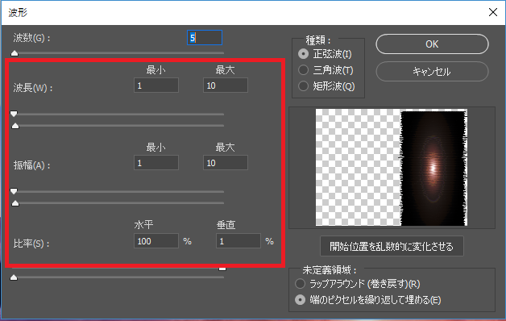506x321 pixels.
Task: Click the 振幅 最大 input field
Action: 226,163
